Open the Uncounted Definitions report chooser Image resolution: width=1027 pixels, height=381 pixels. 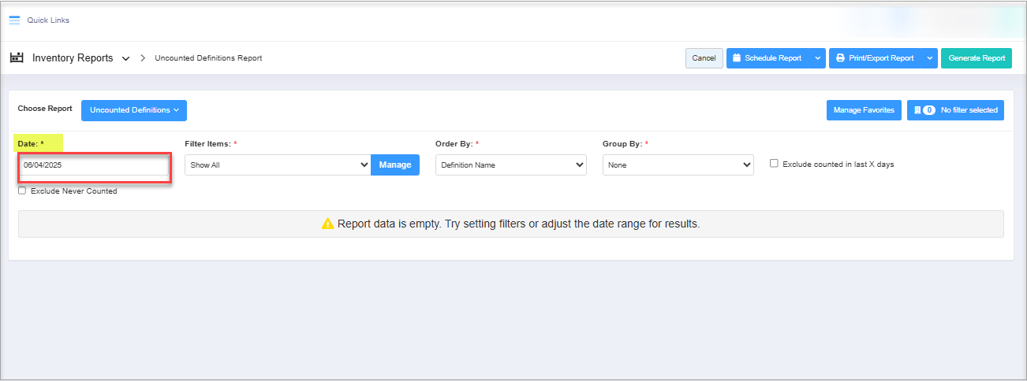[x=134, y=110]
